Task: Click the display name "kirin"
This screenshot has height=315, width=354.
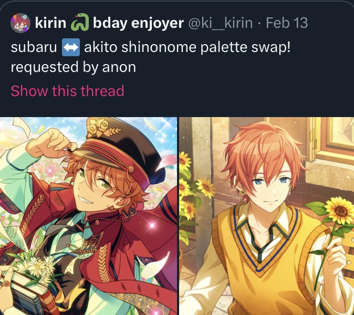Action: (50, 23)
